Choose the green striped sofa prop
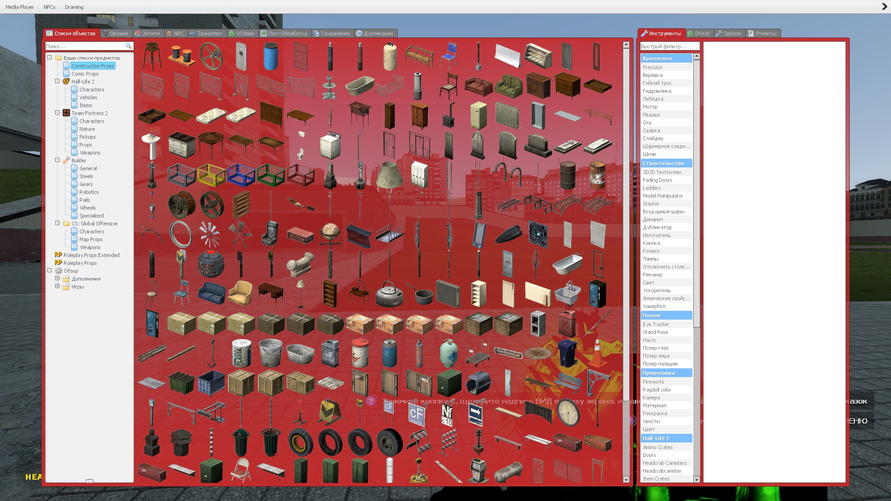This screenshot has width=891, height=501. (508, 86)
